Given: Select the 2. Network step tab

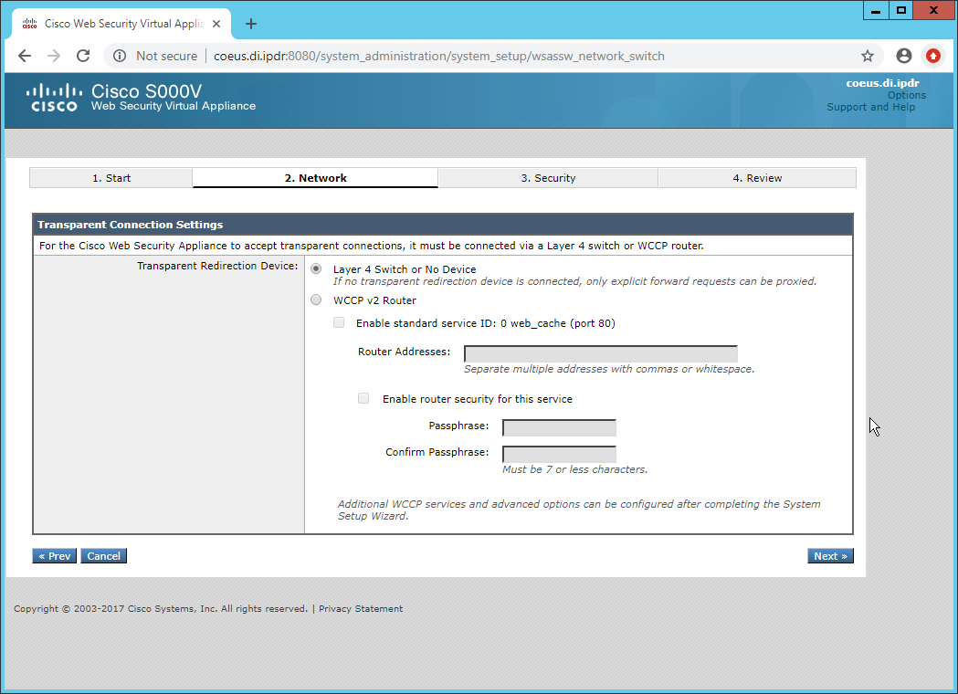Looking at the screenshot, I should (x=315, y=178).
